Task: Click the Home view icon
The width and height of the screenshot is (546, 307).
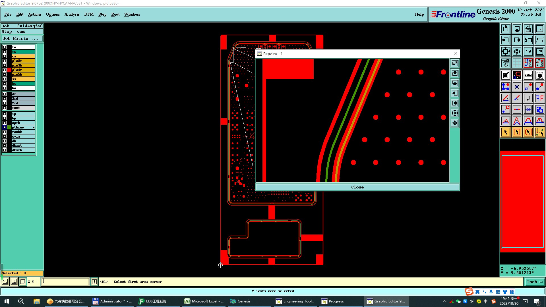Action: click(528, 29)
